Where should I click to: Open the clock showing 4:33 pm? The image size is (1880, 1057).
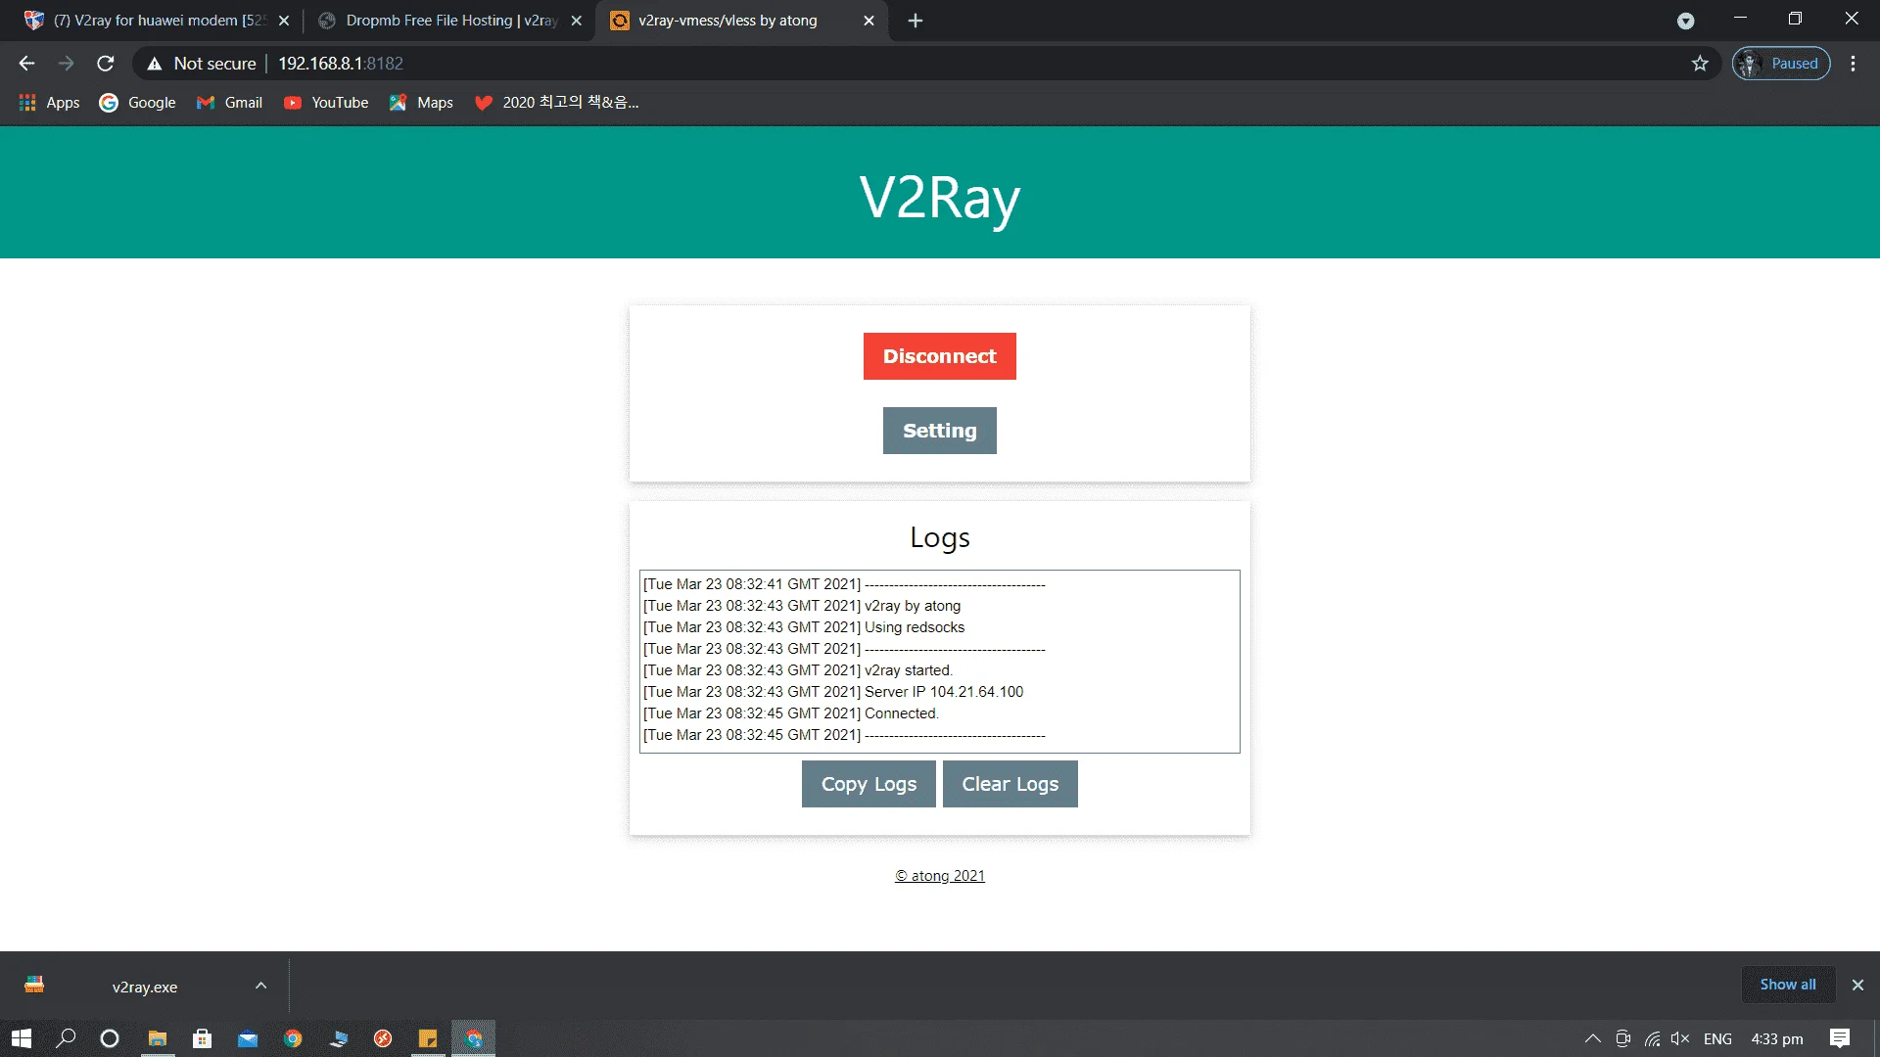1777,1038
